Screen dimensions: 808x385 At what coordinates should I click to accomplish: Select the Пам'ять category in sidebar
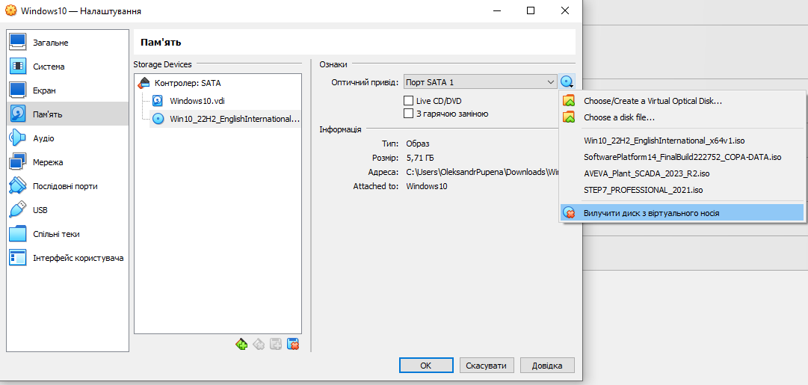tap(67, 114)
